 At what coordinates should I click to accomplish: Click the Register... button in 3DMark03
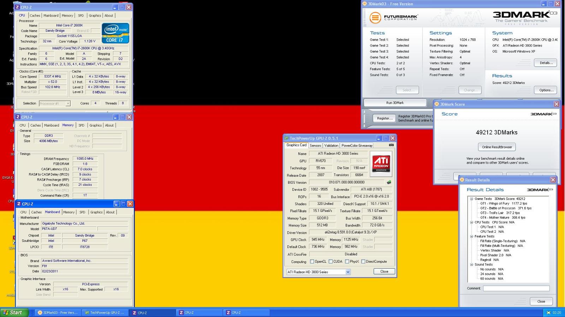[385, 118]
